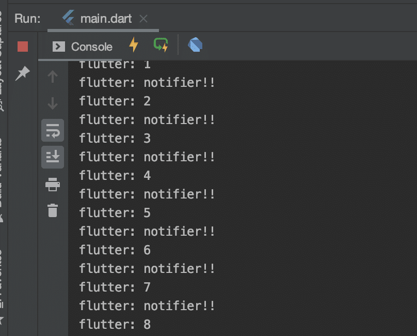Click console line 'flutter: 6'
This screenshot has height=336, width=417.
click(115, 250)
